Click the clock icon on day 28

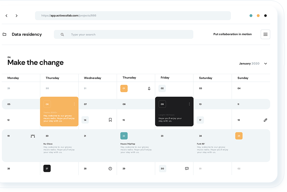(110, 168)
